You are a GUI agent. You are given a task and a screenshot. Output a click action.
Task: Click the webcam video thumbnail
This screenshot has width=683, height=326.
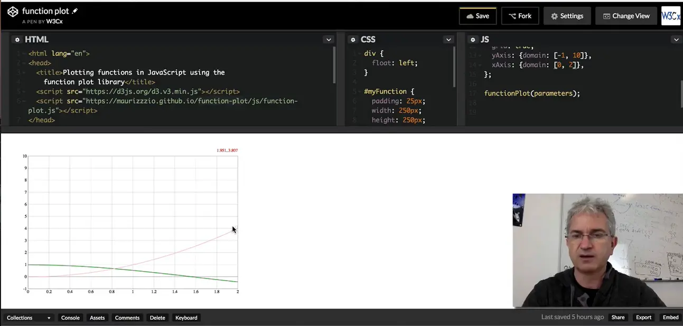click(597, 250)
